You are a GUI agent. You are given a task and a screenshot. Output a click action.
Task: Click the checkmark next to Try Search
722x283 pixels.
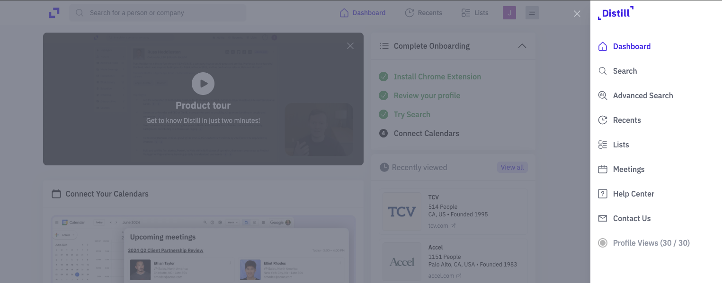pos(383,114)
